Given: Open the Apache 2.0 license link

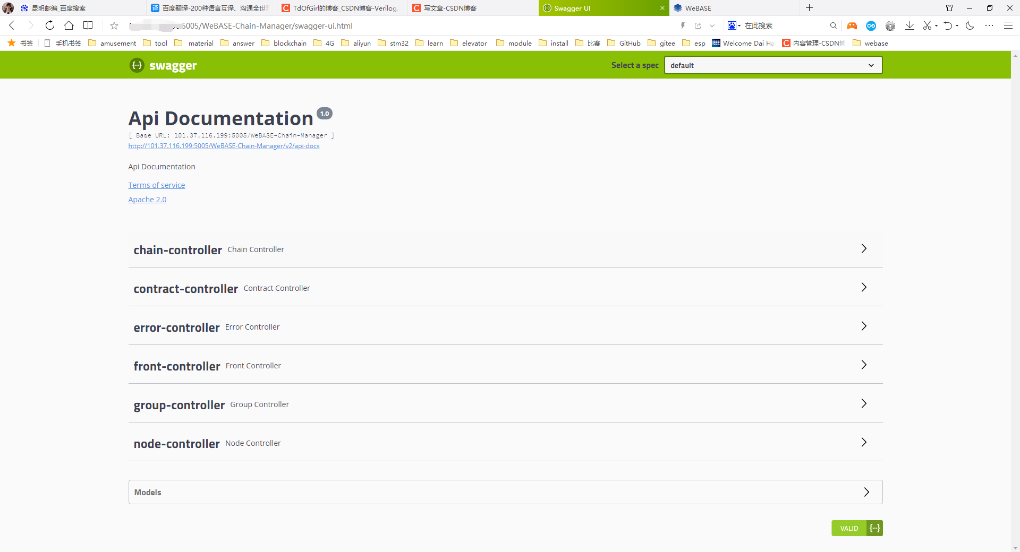Looking at the screenshot, I should point(147,199).
